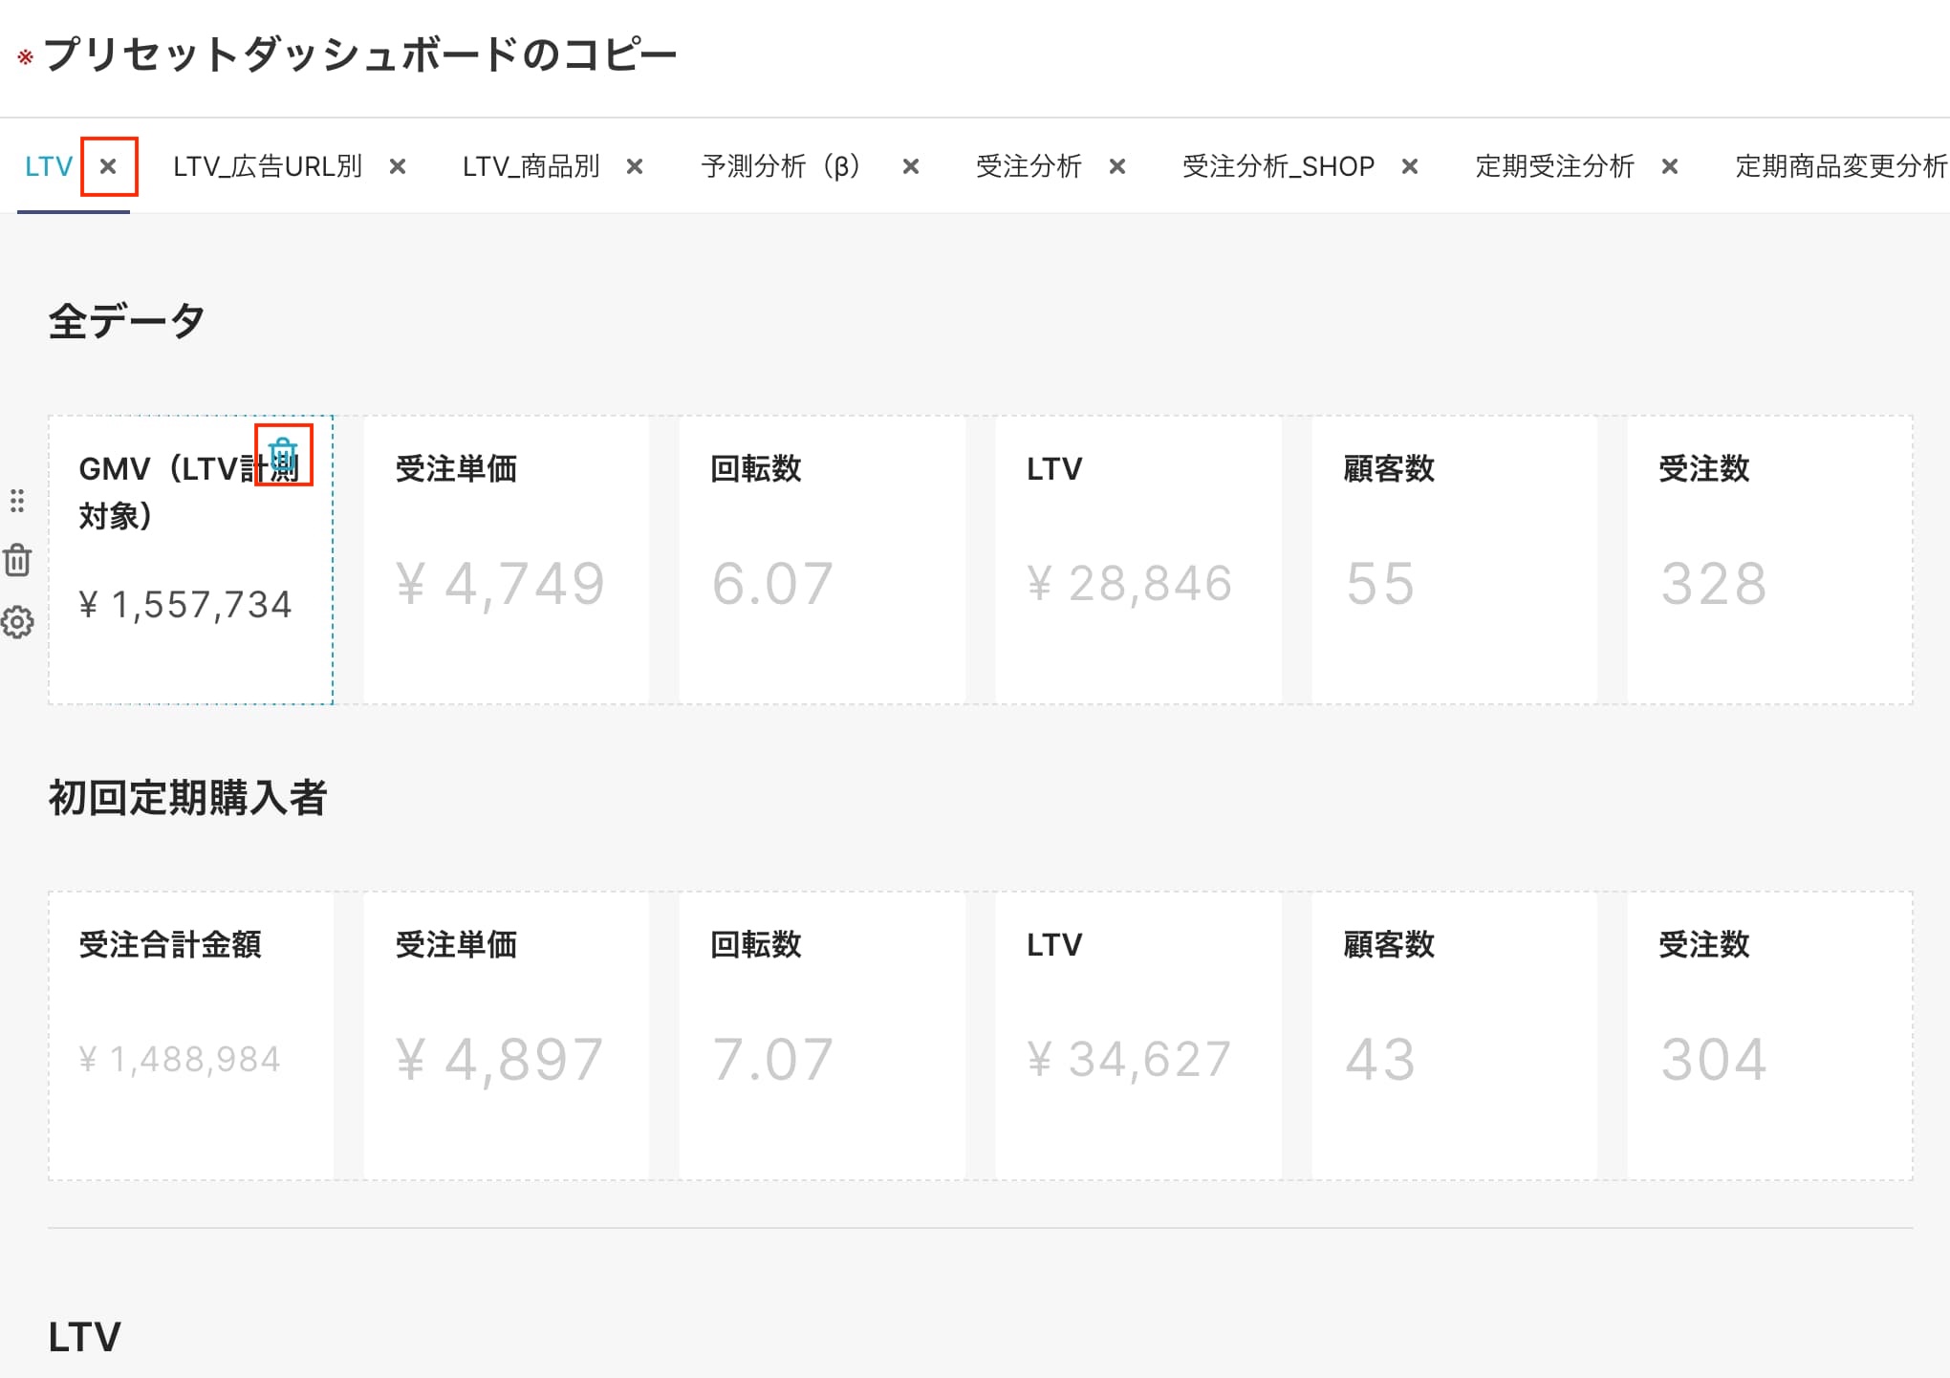Close the LTV_広告URL別 tab
The height and width of the screenshot is (1378, 1950).
[399, 167]
